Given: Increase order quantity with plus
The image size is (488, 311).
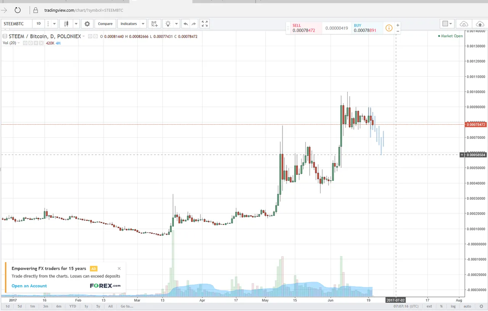Looking at the screenshot, I should coord(398,25).
